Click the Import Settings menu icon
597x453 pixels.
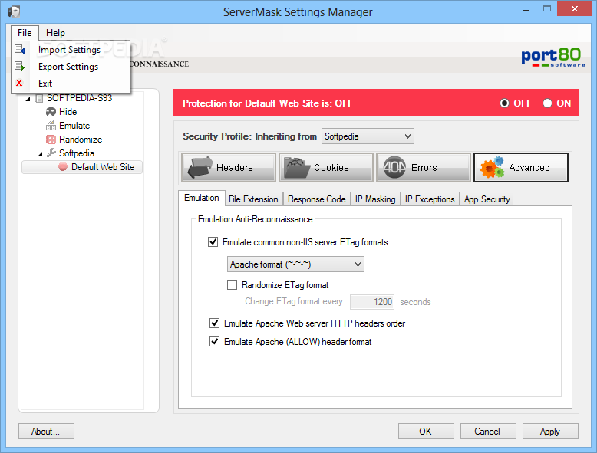point(20,50)
